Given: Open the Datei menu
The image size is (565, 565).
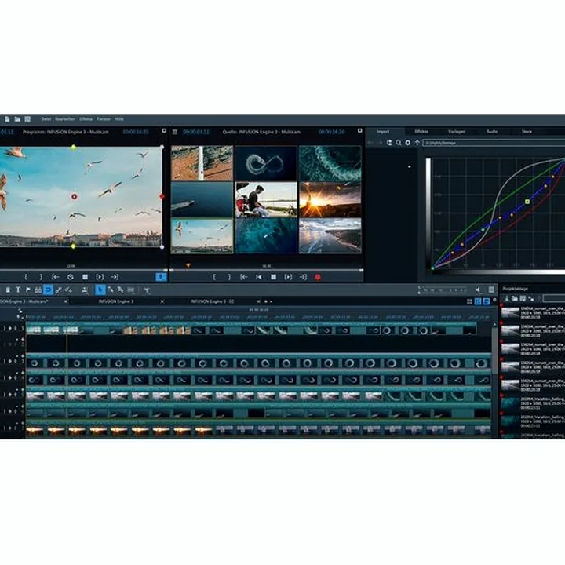Looking at the screenshot, I should click(x=46, y=119).
